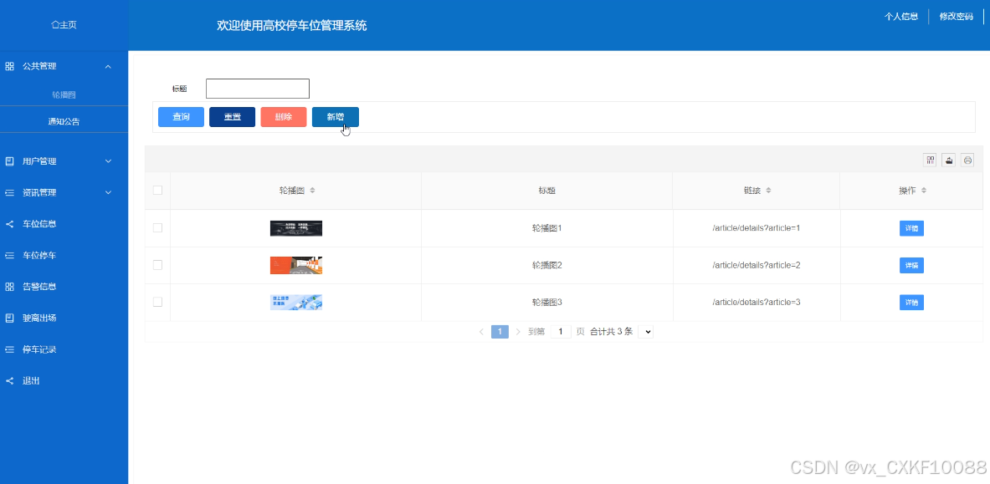Check the row for 轮播图3
This screenshot has height=484, width=990.
click(x=158, y=303)
